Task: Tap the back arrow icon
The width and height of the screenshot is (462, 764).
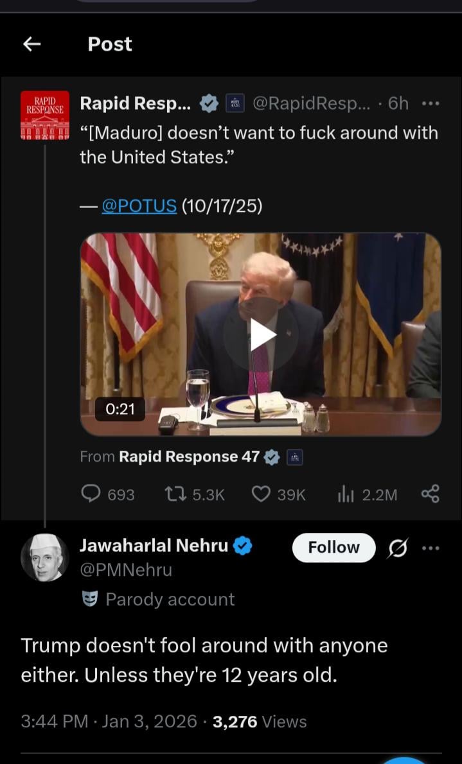Action: tap(31, 44)
